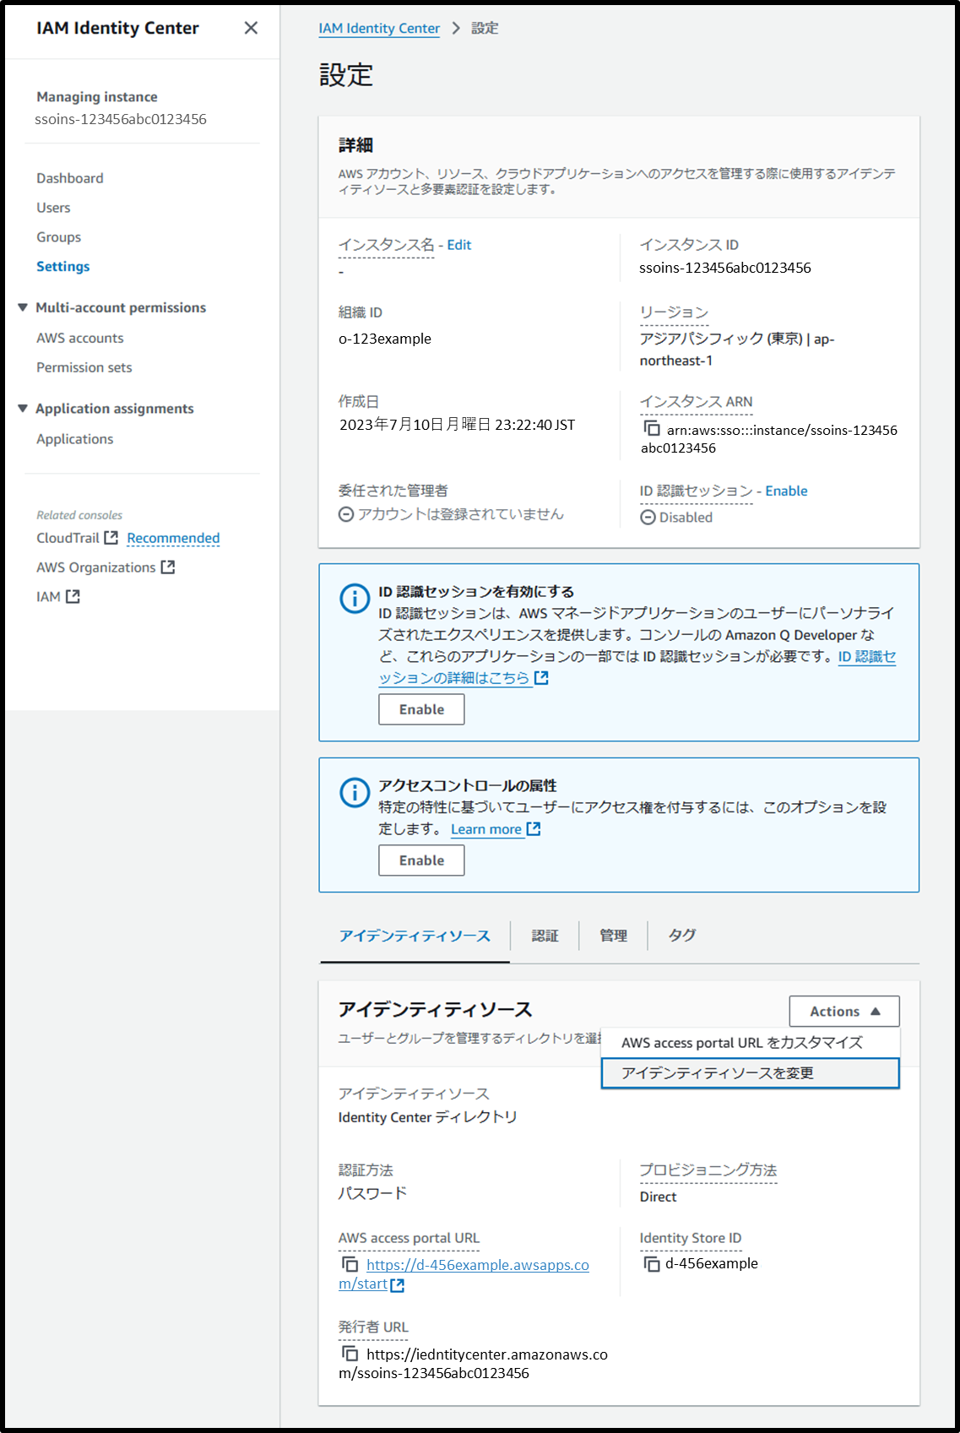Switch to the アイデンティティソース tab
Screen dimensions: 960x1433
point(415,936)
